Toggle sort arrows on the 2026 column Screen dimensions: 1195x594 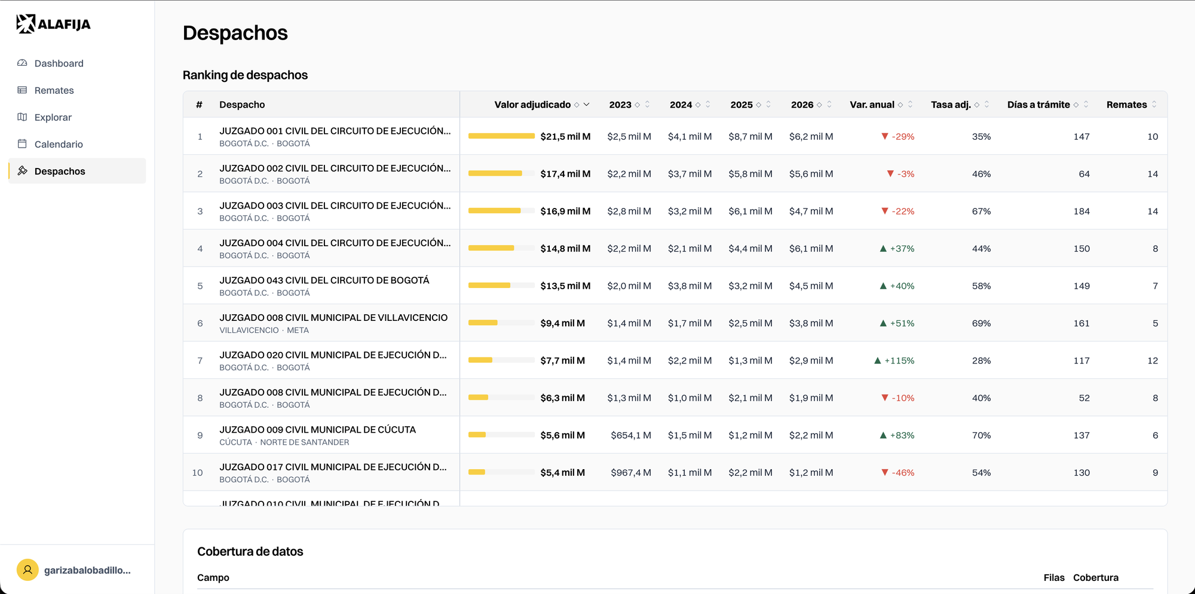(x=829, y=105)
